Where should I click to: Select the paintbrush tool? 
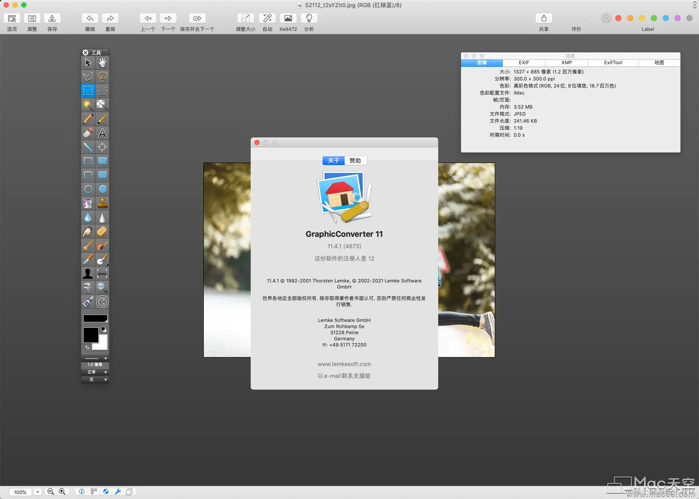[102, 119]
